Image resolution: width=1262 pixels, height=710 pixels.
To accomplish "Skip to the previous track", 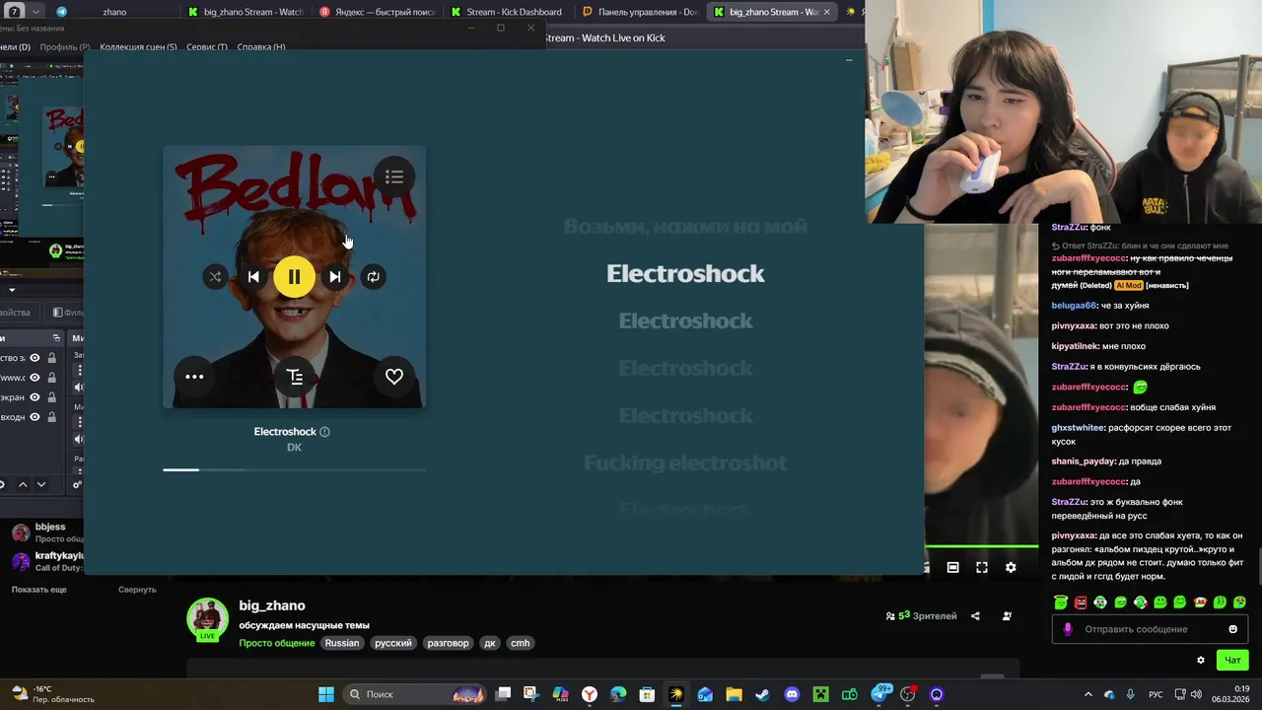I will pyautogui.click(x=253, y=277).
